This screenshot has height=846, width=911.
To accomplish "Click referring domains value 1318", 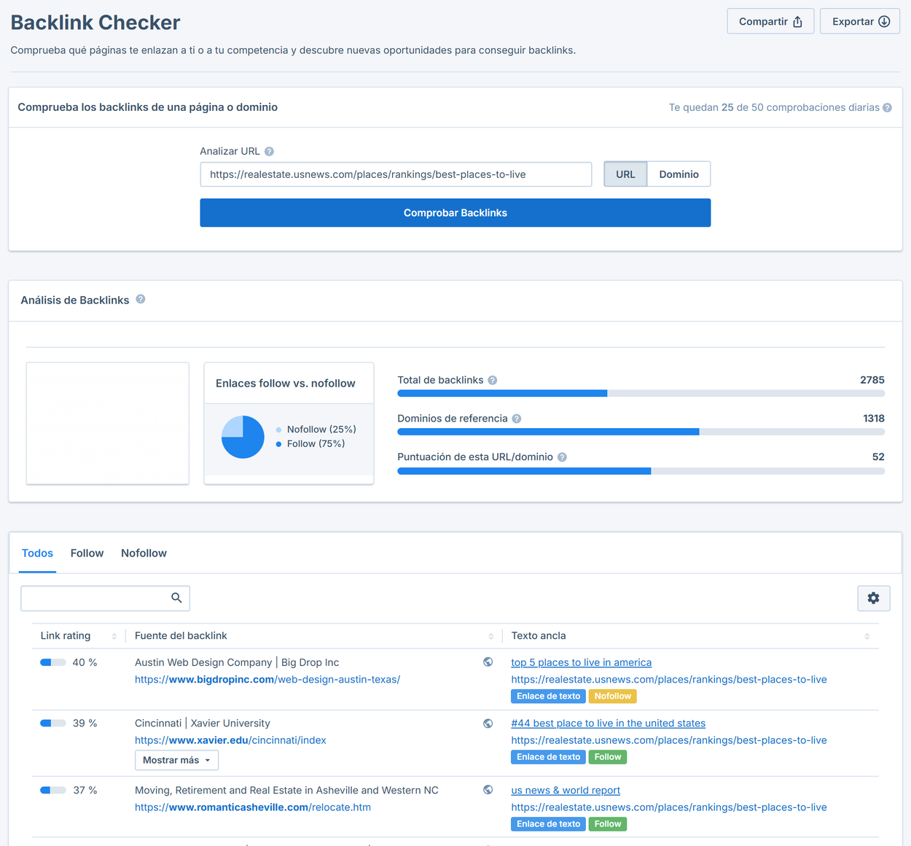I will pos(873,419).
